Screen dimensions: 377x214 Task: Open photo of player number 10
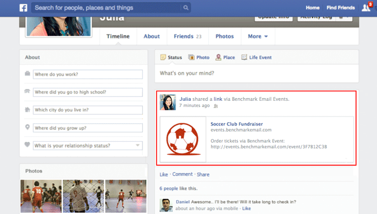[x=41, y=196]
